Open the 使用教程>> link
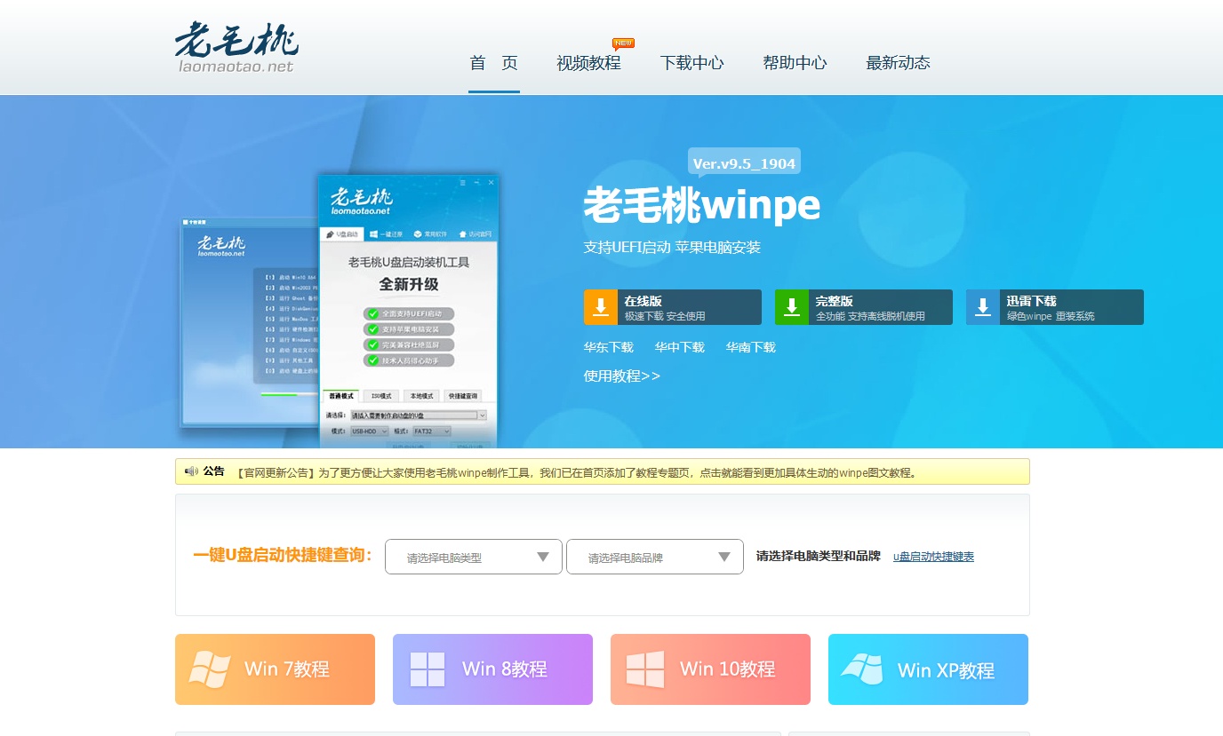Screen dimensions: 1223x736 pos(622,376)
